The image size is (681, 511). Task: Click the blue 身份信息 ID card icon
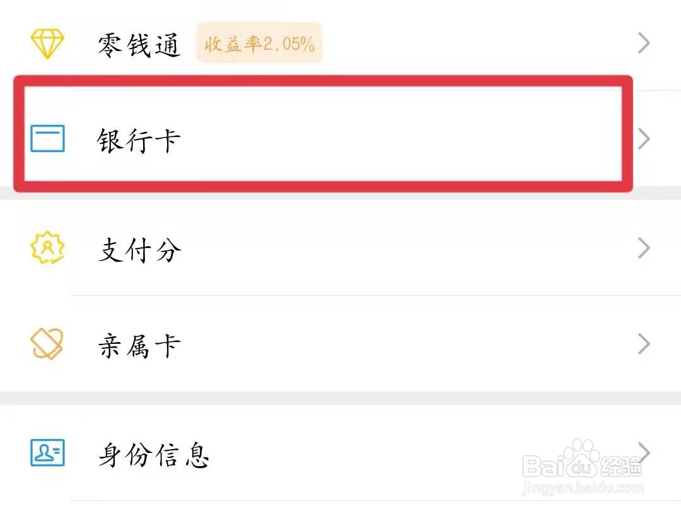tap(48, 453)
